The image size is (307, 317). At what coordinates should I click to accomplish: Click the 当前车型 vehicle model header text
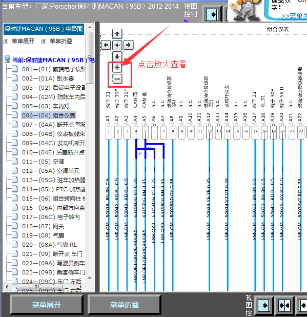[90, 7]
